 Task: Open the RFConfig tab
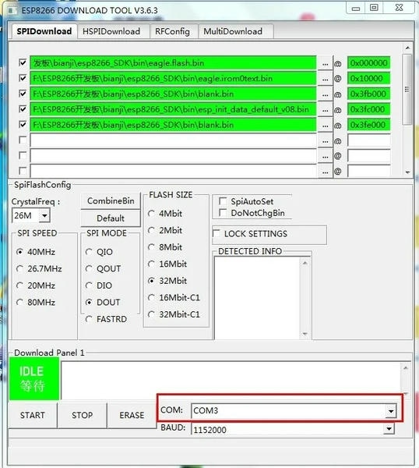click(172, 32)
